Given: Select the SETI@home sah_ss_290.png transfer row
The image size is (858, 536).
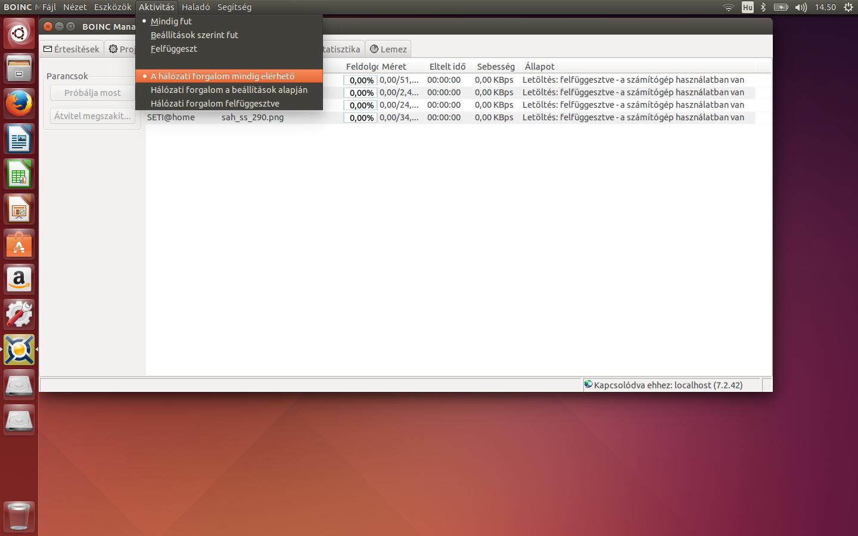Looking at the screenshot, I should click(450, 117).
